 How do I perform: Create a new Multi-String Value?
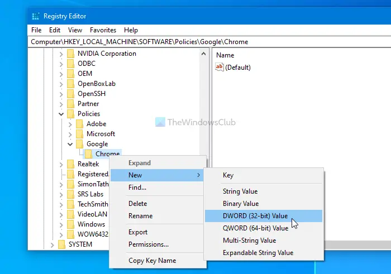point(264,241)
